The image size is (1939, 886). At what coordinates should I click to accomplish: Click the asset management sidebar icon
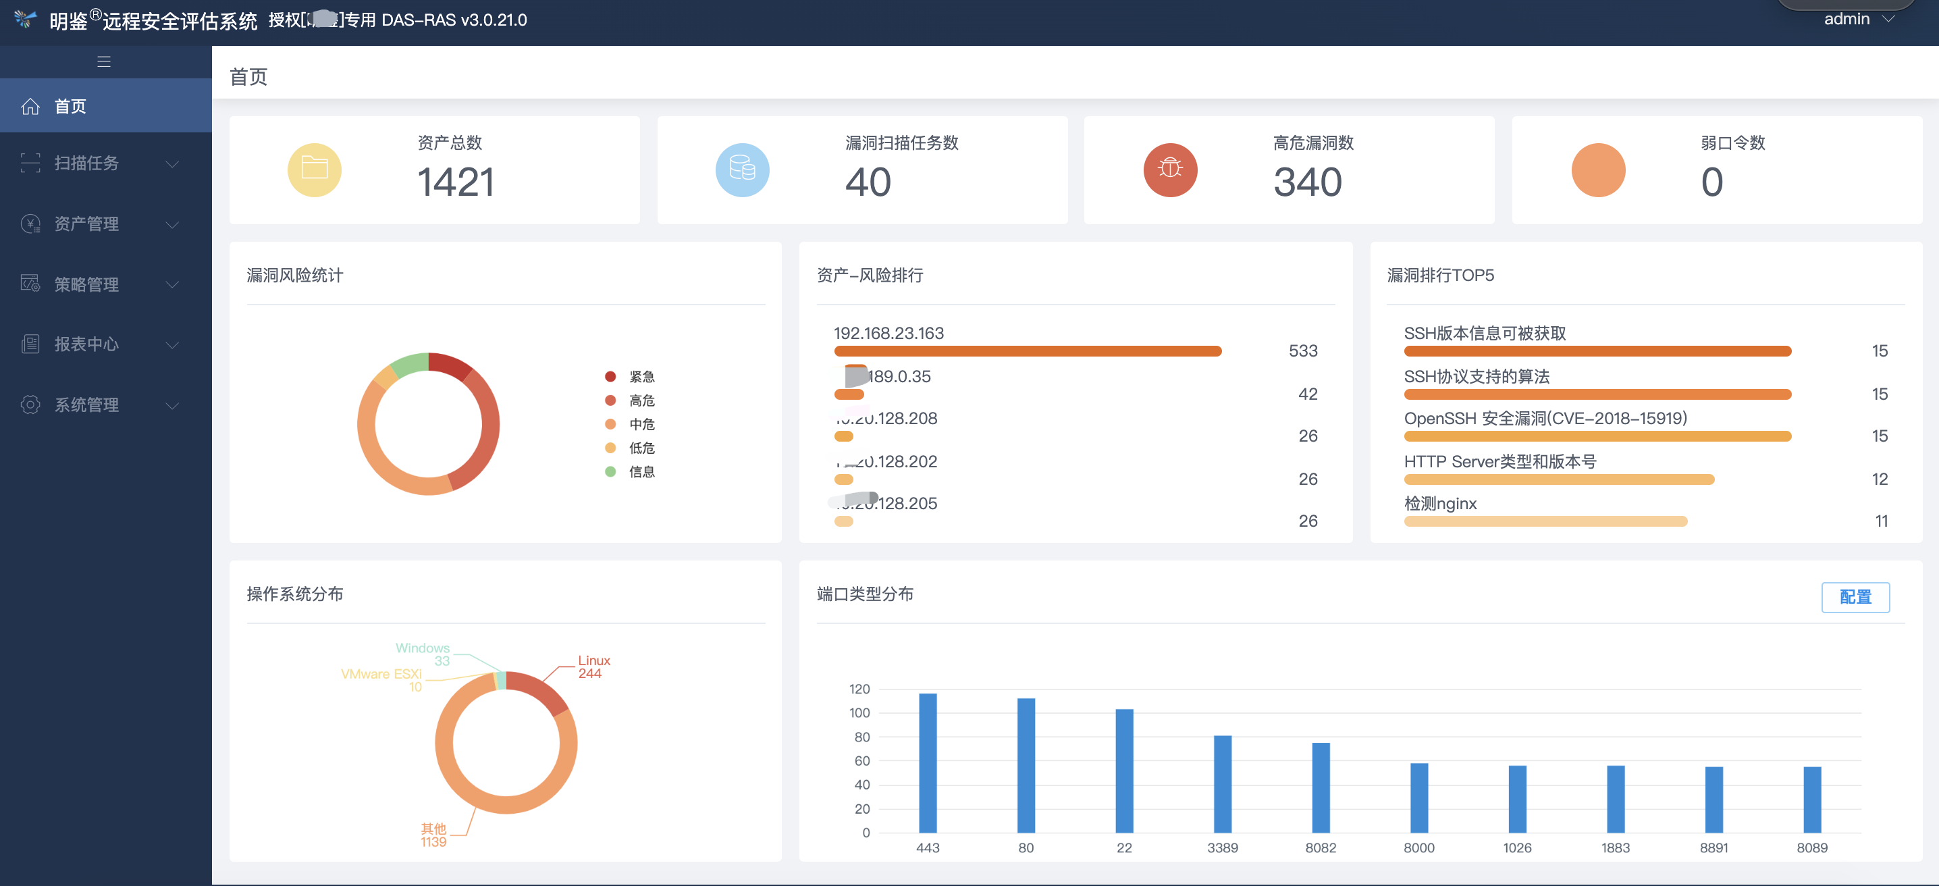[30, 224]
